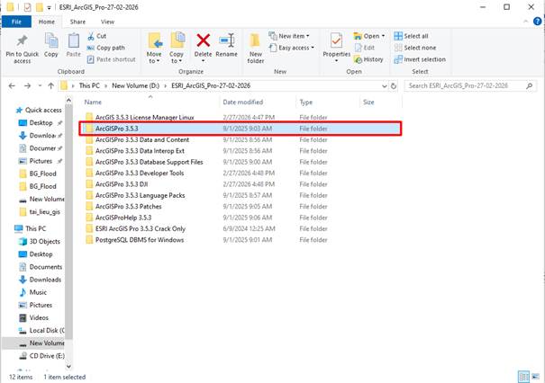This screenshot has width=545, height=383.
Task: Click the red Delete icon
Action: click(203, 42)
